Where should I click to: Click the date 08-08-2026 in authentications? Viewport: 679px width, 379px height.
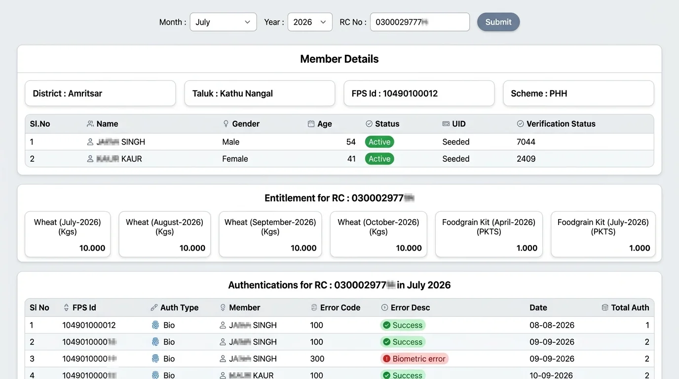552,325
